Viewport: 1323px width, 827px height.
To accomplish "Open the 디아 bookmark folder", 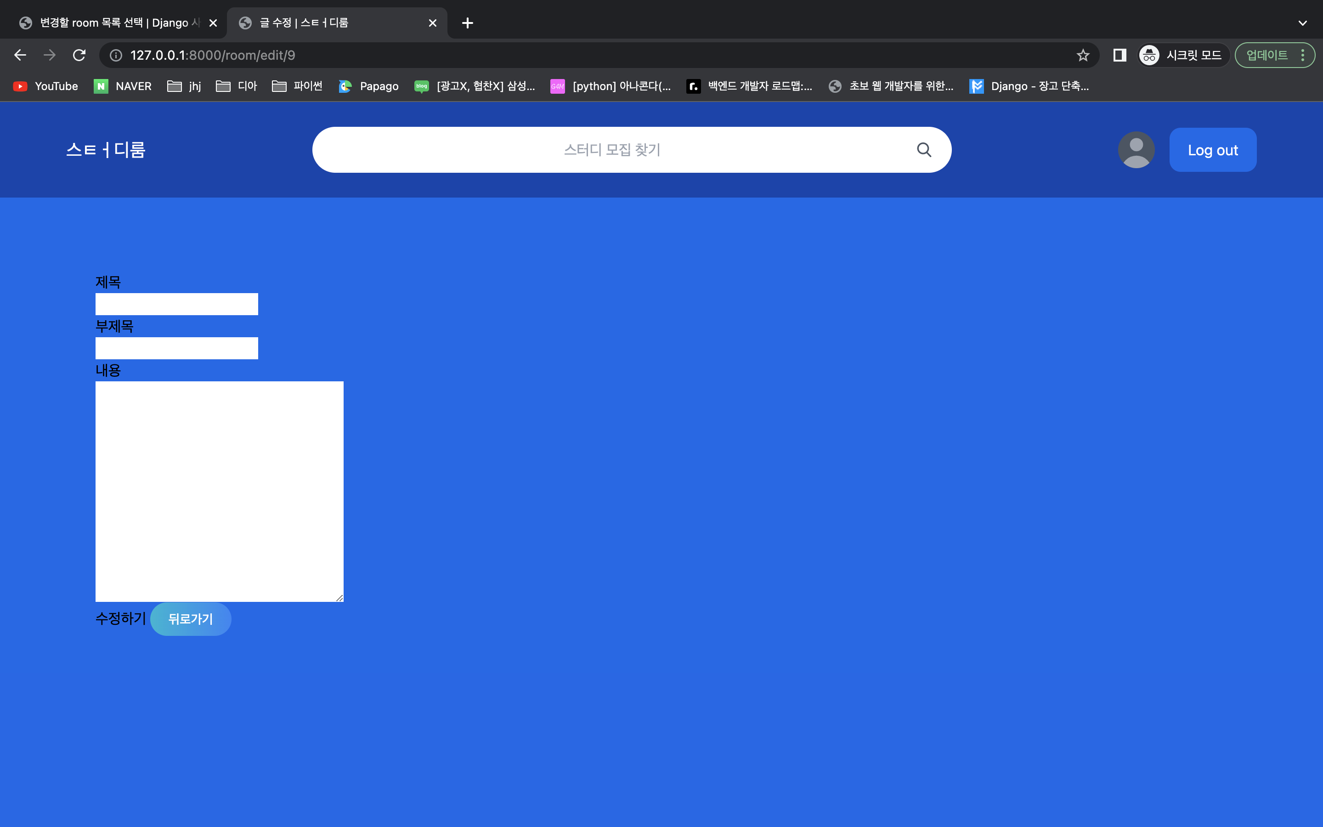I will point(237,86).
